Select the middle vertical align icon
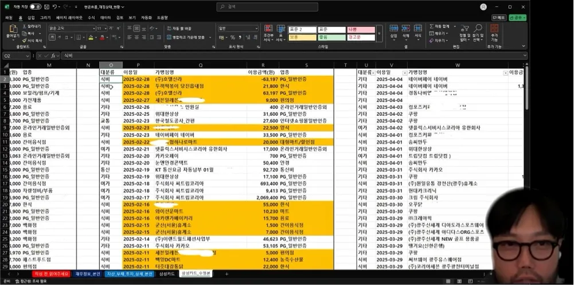The height and width of the screenshot is (285, 574). 136,28
